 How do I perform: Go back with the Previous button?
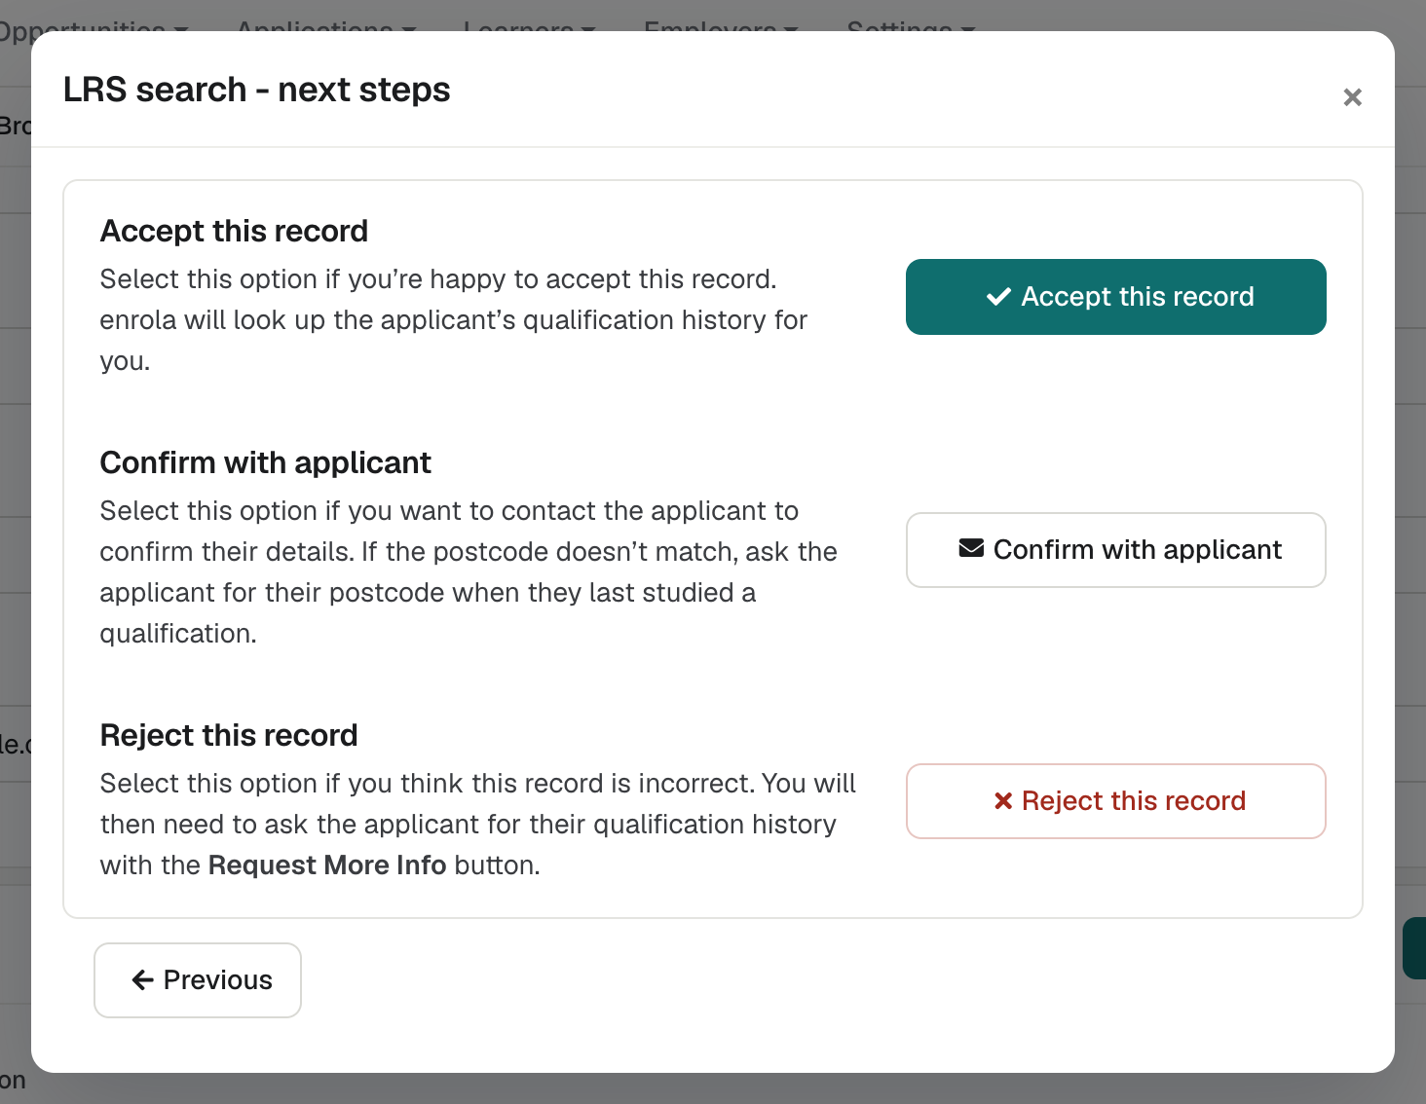[x=198, y=980]
